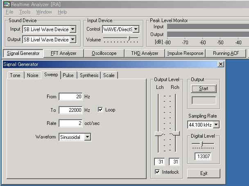Close the Signal Generator dialog
The image size is (249, 186).
pos(221,64)
